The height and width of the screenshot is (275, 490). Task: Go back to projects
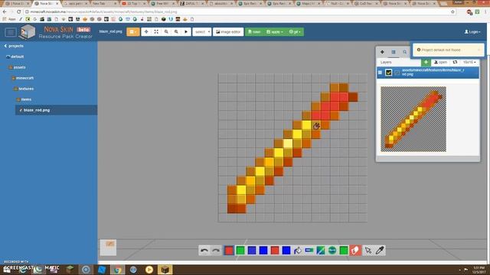click(x=14, y=46)
